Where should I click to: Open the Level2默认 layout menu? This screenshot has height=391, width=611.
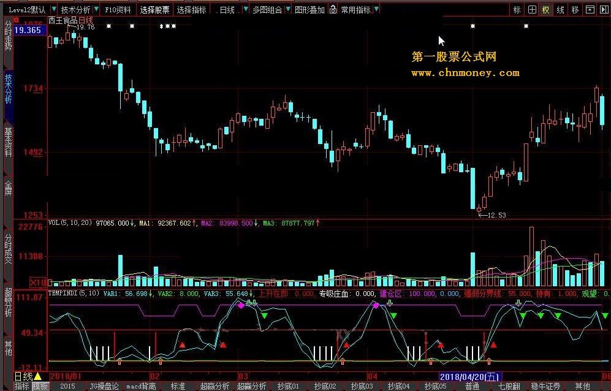26,10
